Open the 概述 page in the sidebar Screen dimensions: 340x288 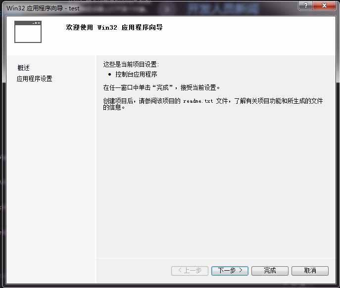23,68
